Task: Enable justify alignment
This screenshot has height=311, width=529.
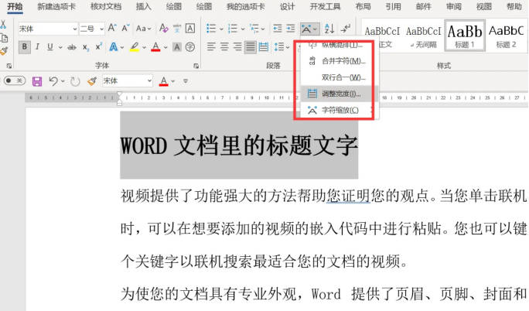Action: click(250, 47)
